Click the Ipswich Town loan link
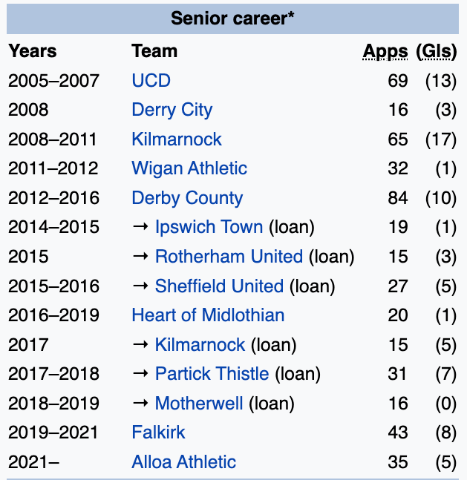Viewport: 467px width, 480px height. coord(209,227)
